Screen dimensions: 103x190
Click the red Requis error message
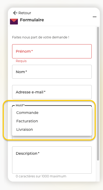[x=21, y=61]
